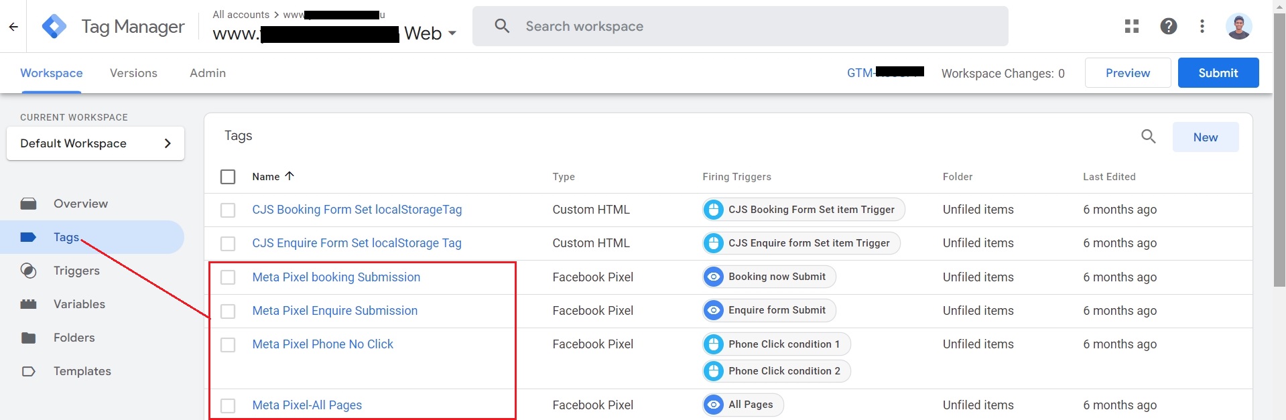Screen dimensions: 1286x420
Task: Check the Meta Pixel booking Submission row
Action: tap(228, 277)
